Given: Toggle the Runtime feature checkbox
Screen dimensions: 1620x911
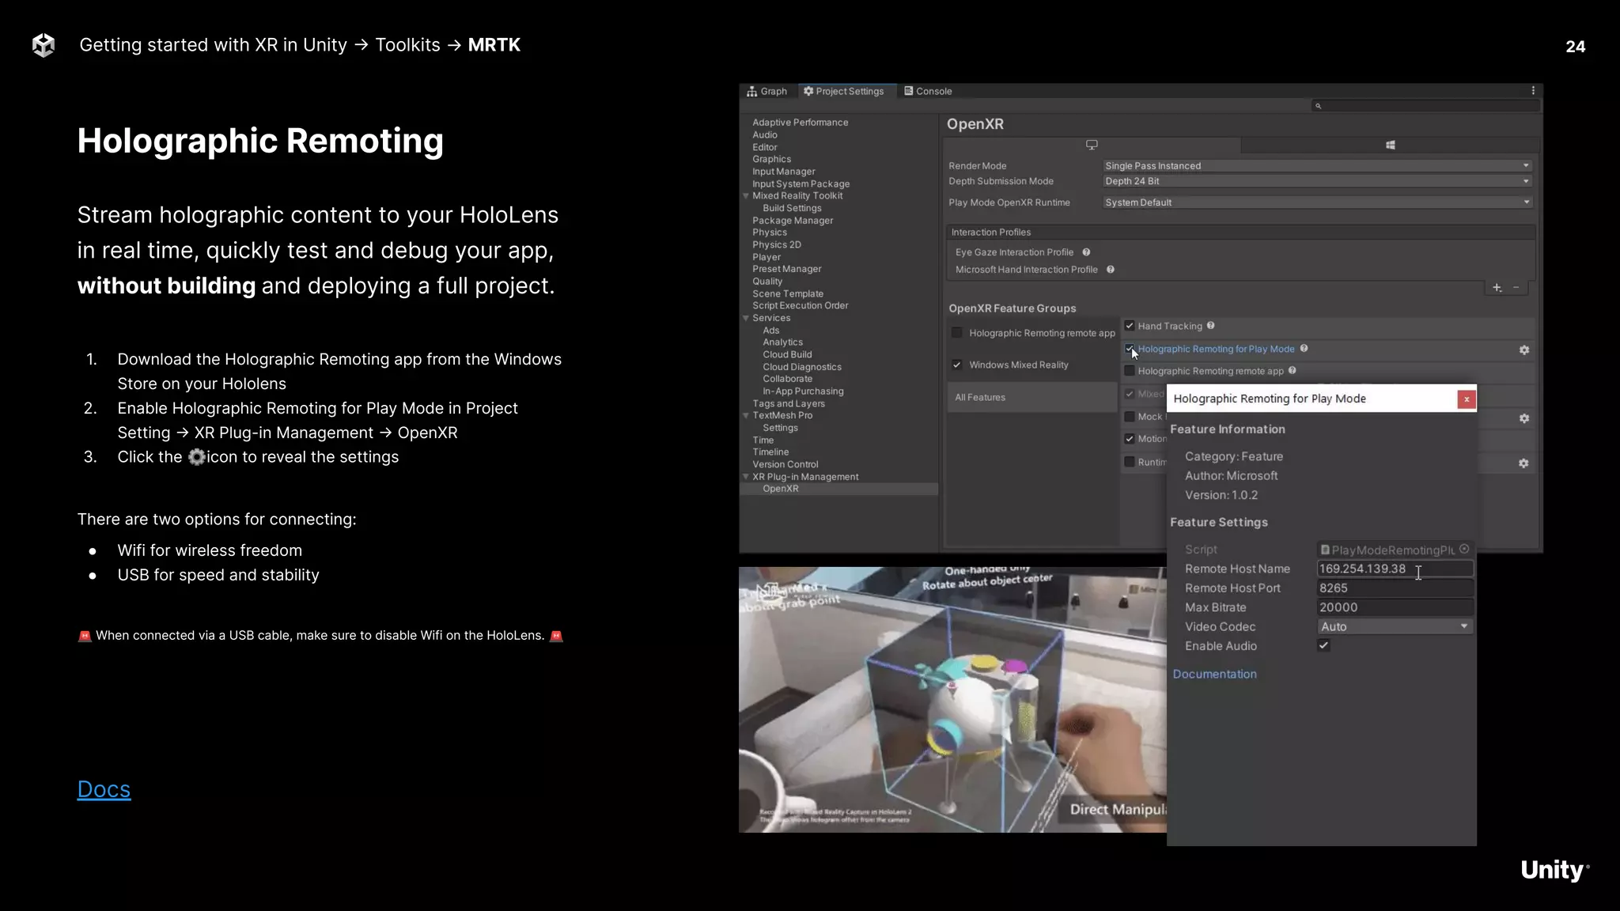Looking at the screenshot, I should 1130,462.
